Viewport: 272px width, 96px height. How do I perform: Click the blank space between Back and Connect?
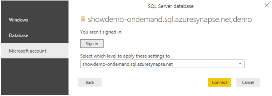coord(154,82)
